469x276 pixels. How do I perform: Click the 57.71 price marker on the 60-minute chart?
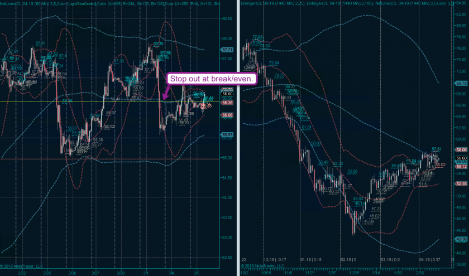point(227,50)
